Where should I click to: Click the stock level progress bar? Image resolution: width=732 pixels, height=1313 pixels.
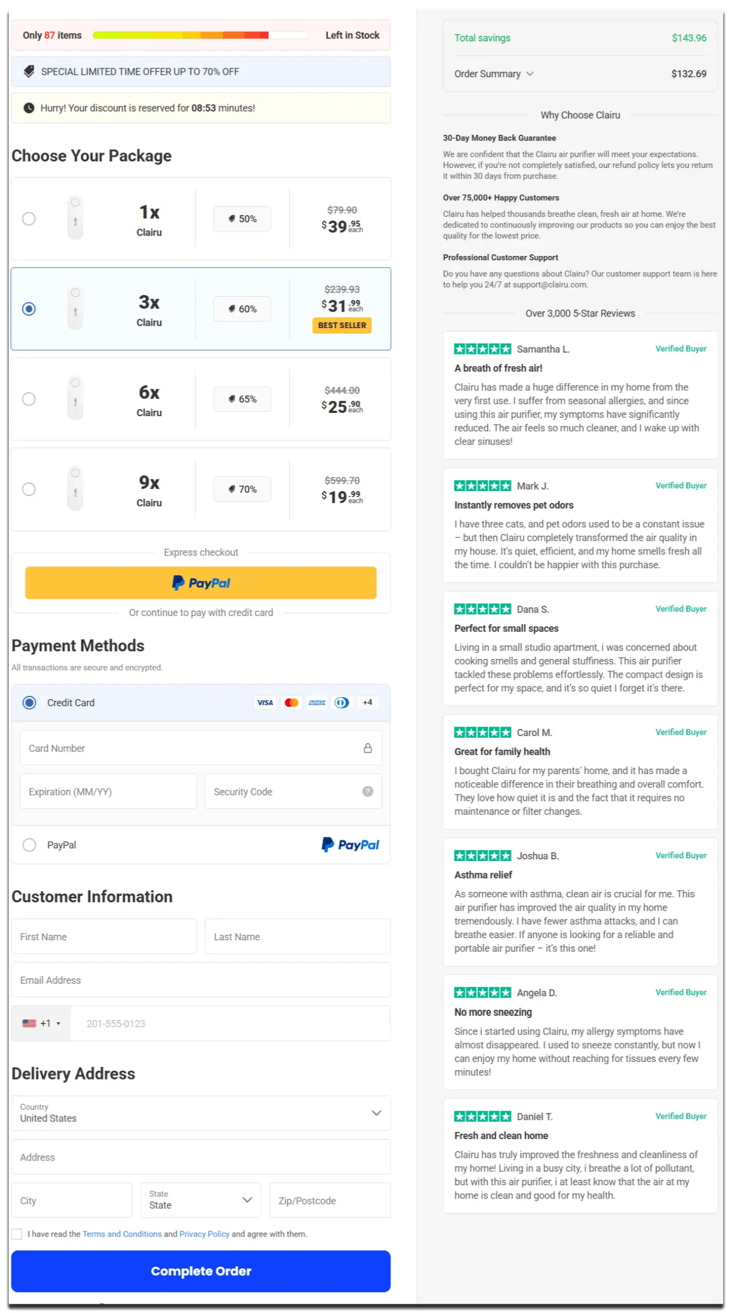click(200, 35)
